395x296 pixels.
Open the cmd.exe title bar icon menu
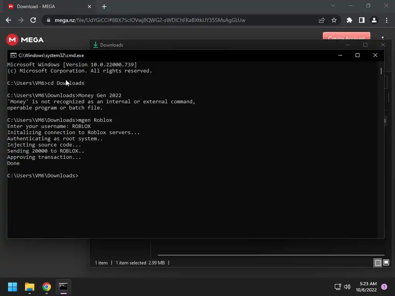pyautogui.click(x=14, y=55)
